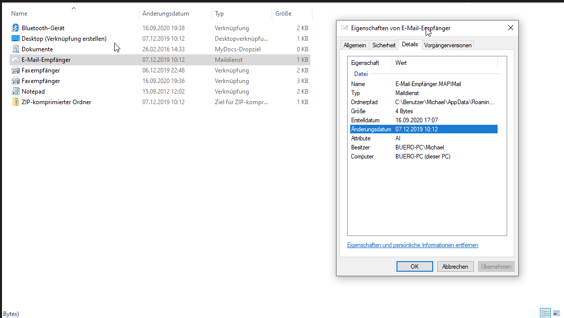The width and height of the screenshot is (564, 318).
Task: Click the MyDocs-Dropziel type cell
Action: [238, 49]
